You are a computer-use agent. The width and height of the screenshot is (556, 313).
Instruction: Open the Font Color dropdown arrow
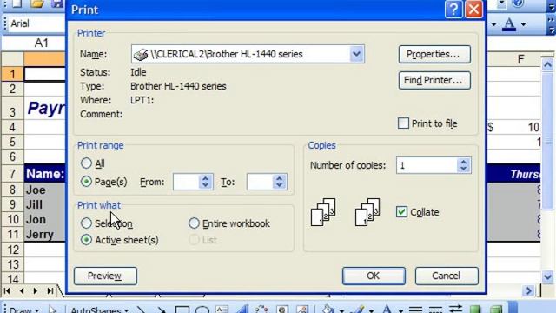coord(523,24)
